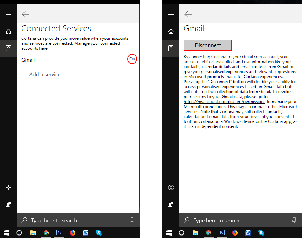Click Add a service
This screenshot has width=302, height=238.
coord(43,75)
